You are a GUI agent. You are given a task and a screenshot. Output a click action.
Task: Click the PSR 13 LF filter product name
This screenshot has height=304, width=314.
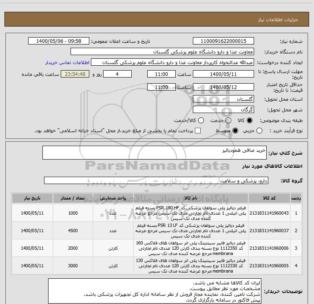[x=191, y=231]
